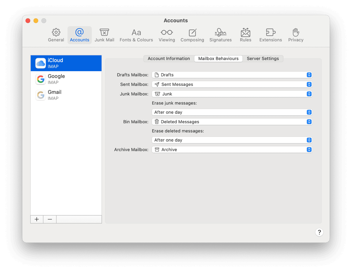Open the Extensions preferences pane
The width and height of the screenshot is (352, 272).
(270, 35)
